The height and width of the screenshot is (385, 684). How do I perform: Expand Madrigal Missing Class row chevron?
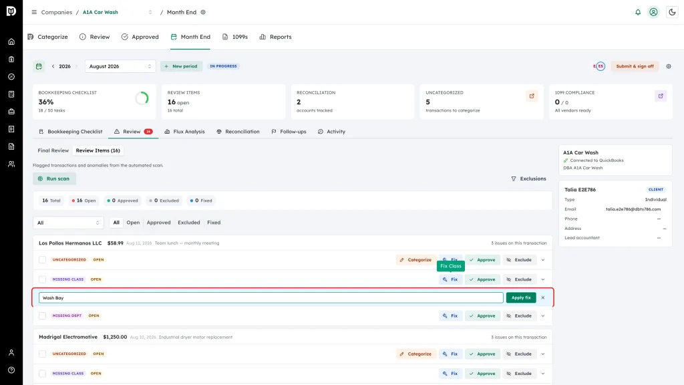(542, 374)
